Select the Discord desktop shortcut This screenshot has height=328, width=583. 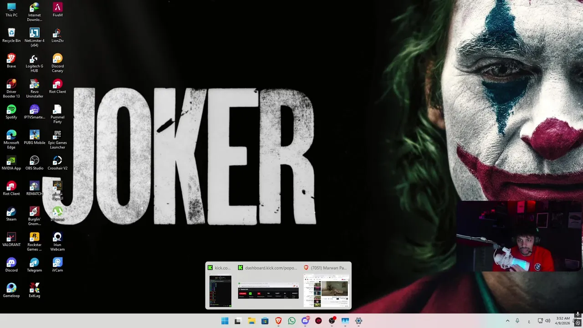[x=11, y=265]
